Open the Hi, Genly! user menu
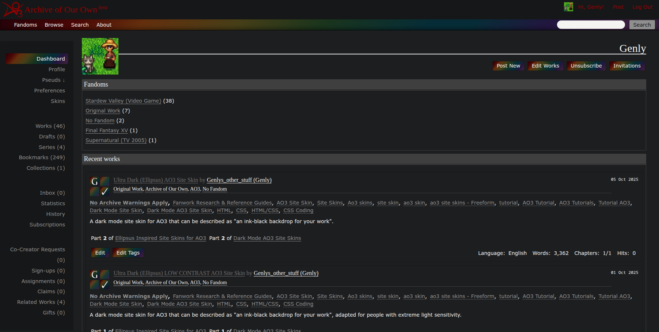This screenshot has width=659, height=332. coord(591,7)
